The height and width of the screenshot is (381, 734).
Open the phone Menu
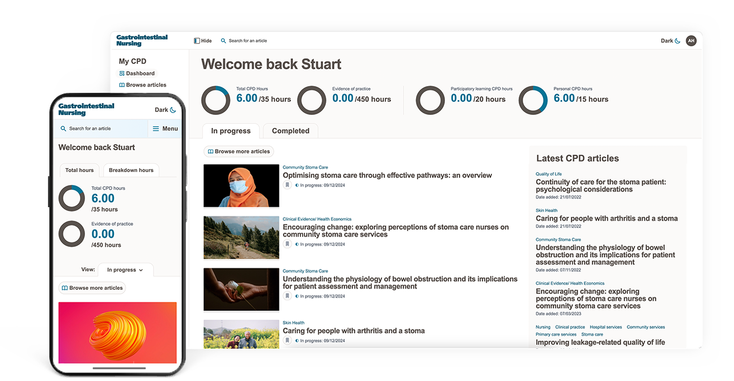(x=165, y=129)
